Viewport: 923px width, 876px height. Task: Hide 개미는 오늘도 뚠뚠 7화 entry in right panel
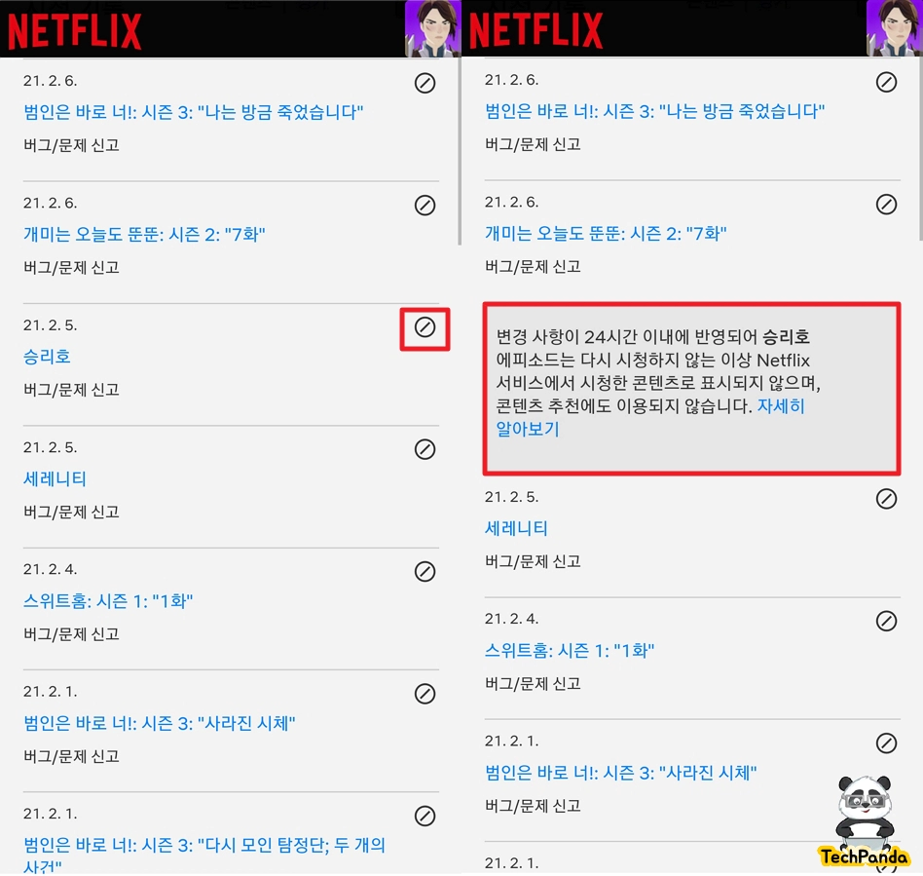pyautogui.click(x=886, y=204)
